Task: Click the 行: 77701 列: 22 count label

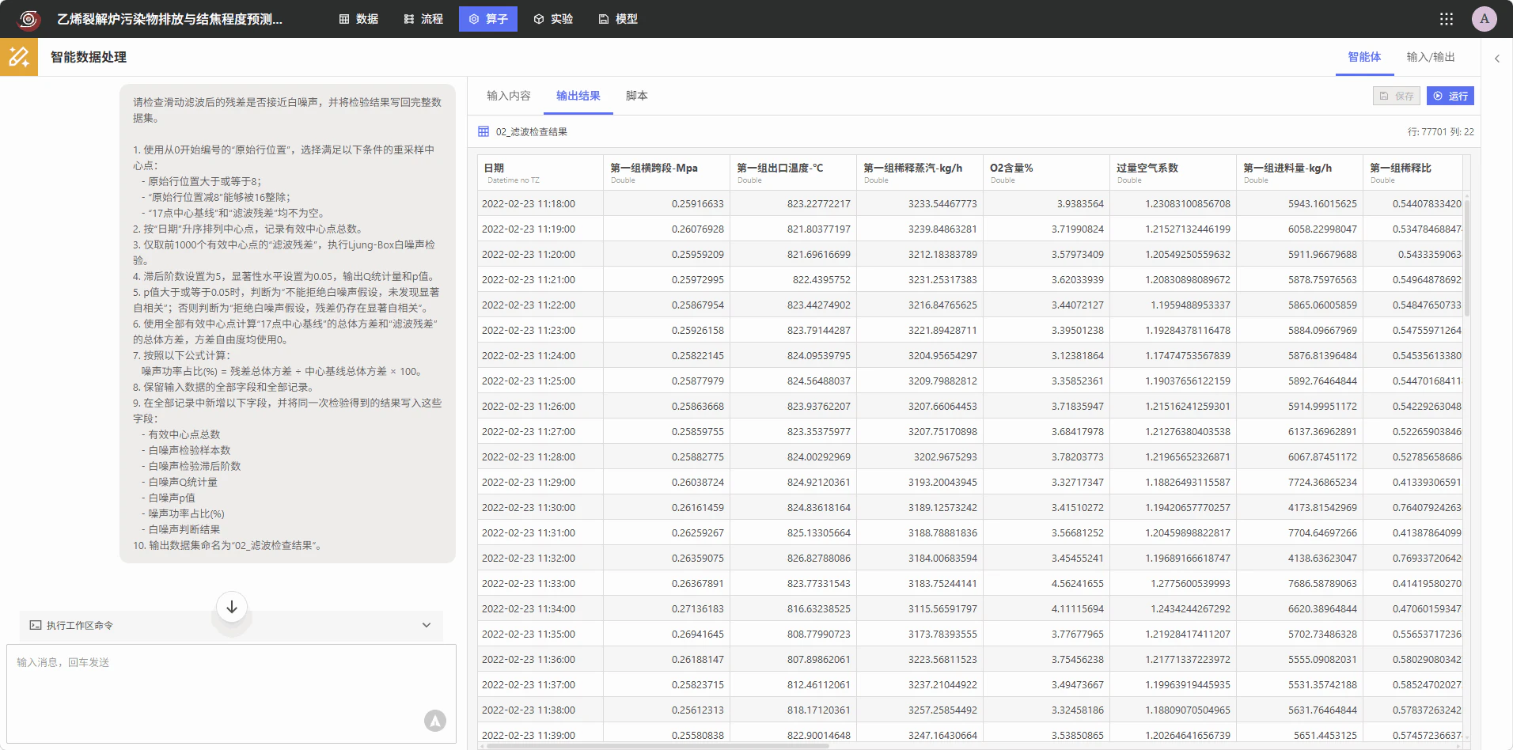Action: click(x=1440, y=132)
